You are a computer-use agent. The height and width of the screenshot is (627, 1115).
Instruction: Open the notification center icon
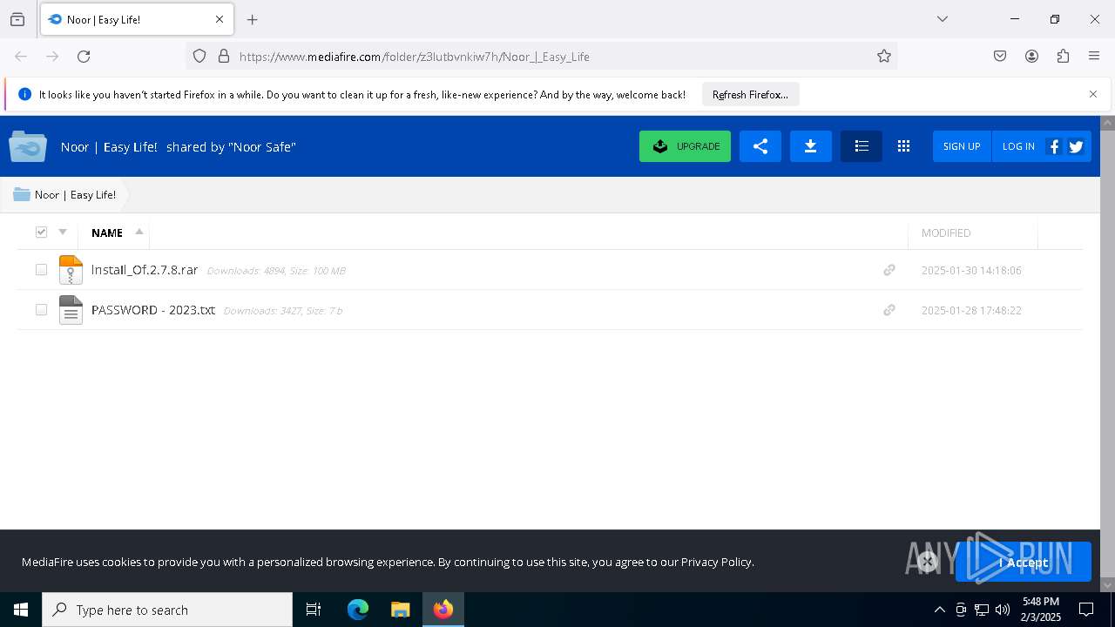click(1086, 610)
